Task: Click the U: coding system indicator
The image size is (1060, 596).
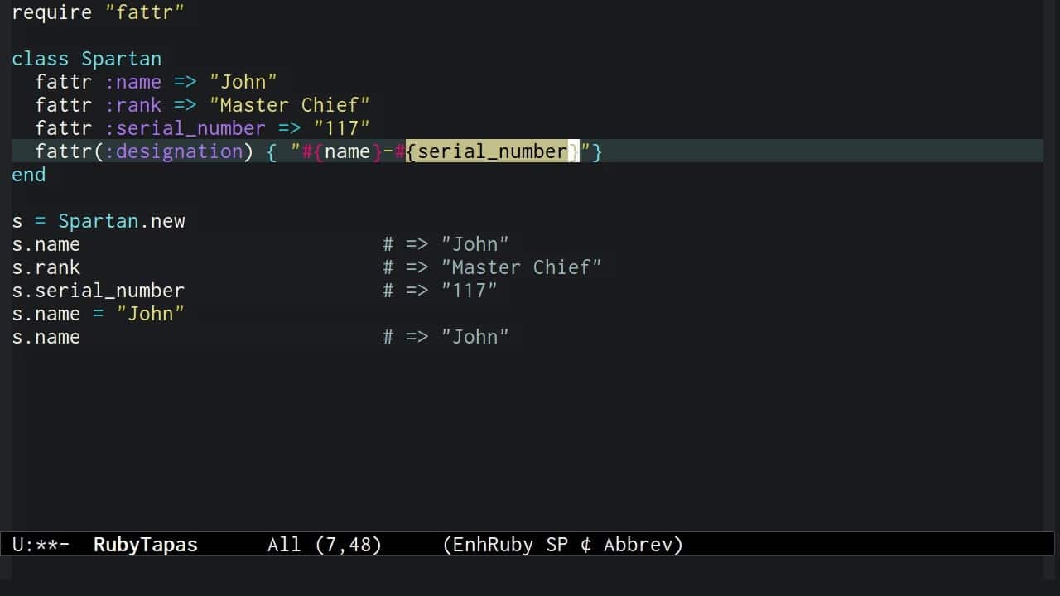Action: coord(22,545)
